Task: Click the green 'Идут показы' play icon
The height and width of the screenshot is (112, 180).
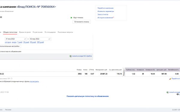Action: pyautogui.click(x=71, y=18)
